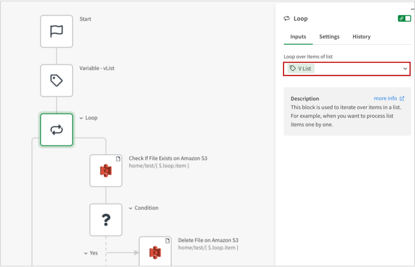Select the Variable vList tag block
This screenshot has height=267, width=415.
56,81
